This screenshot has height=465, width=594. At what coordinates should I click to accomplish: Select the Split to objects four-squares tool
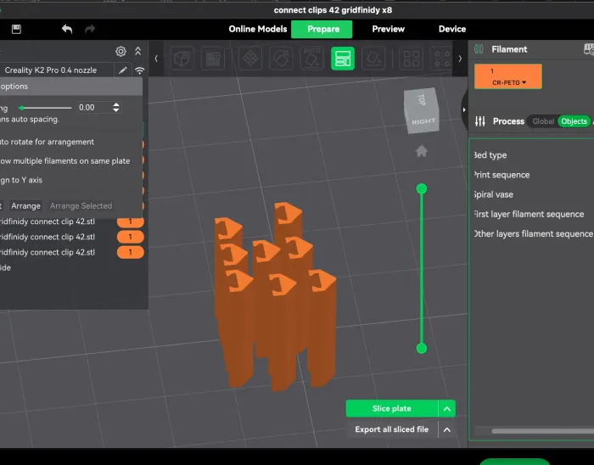(x=411, y=59)
